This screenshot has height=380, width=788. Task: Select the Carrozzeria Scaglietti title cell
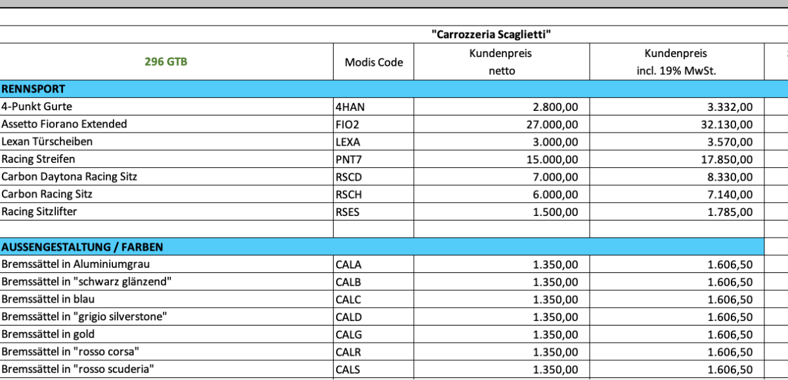point(491,35)
